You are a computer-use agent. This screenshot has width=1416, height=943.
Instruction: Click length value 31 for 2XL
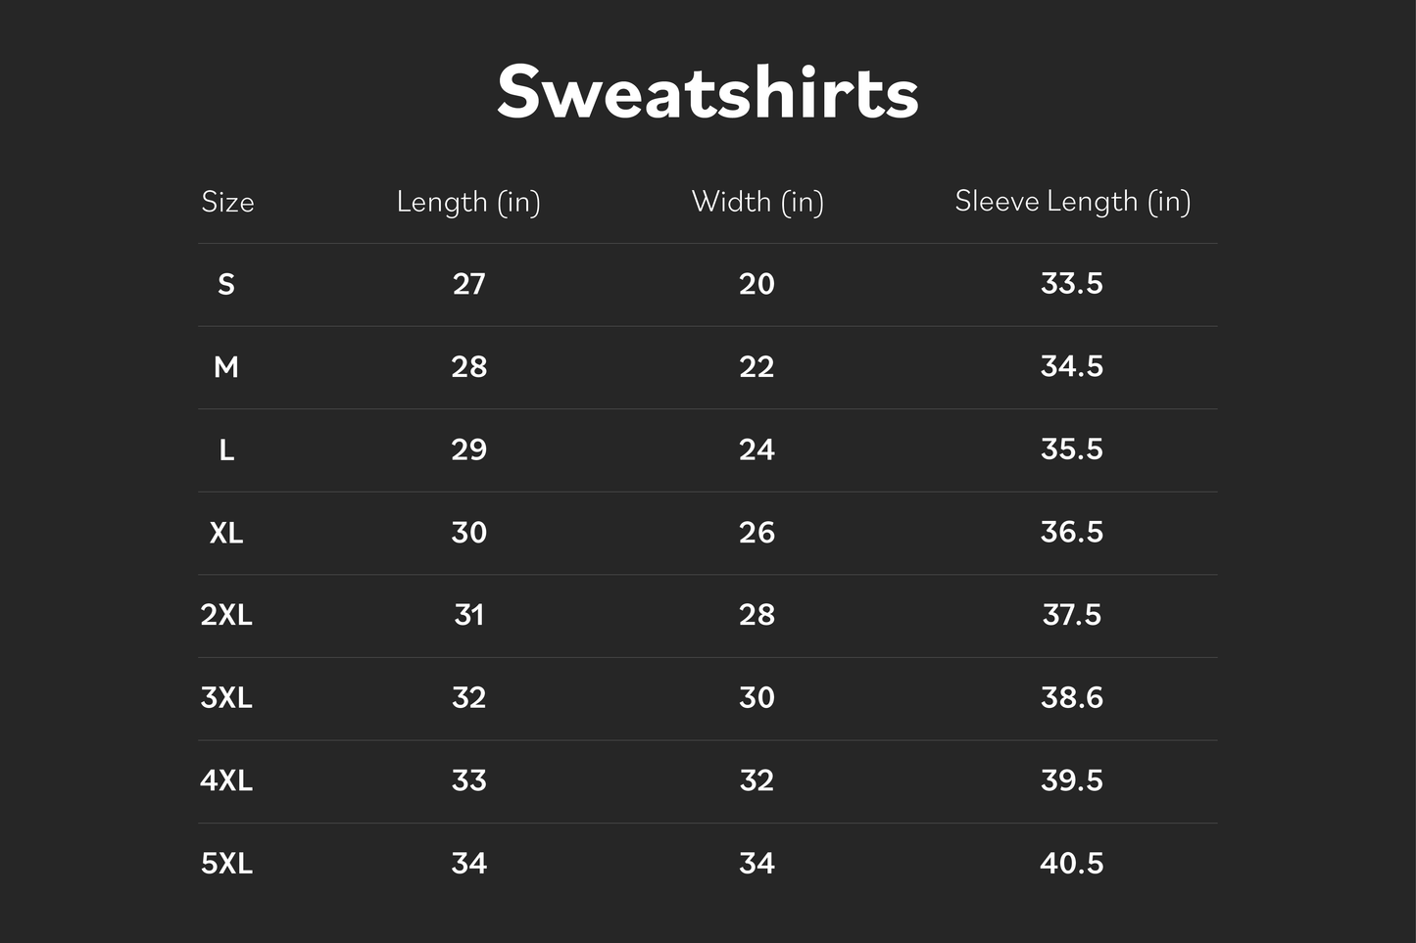[x=469, y=615]
